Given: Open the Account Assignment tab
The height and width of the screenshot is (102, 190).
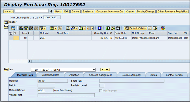Looking at the screenshot, I should pos(100,75).
